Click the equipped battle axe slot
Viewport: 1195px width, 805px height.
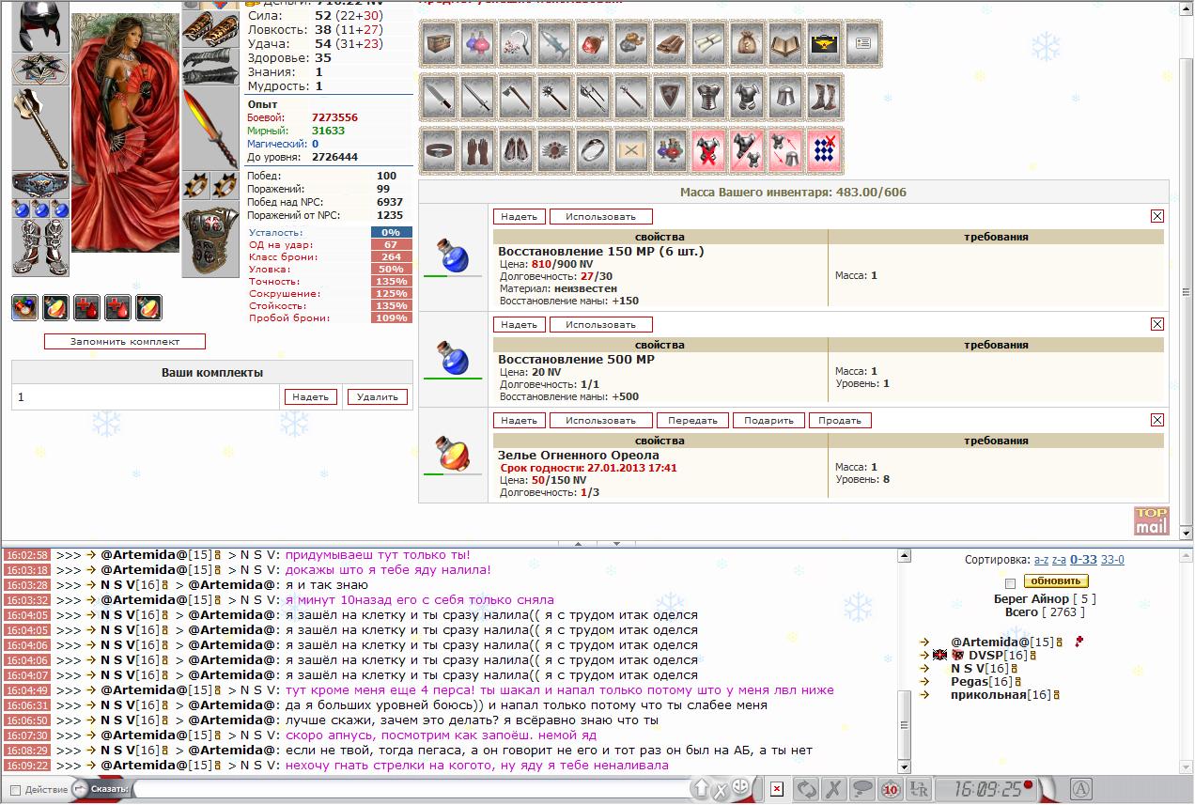(x=40, y=130)
